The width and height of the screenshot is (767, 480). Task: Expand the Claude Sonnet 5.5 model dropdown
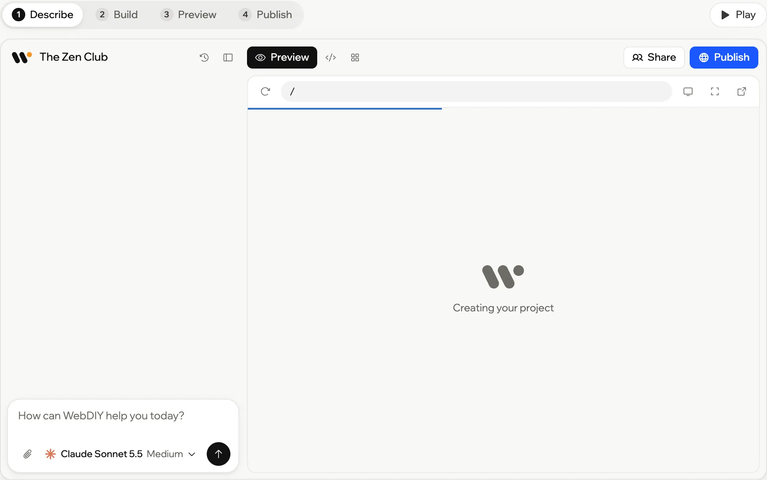120,454
